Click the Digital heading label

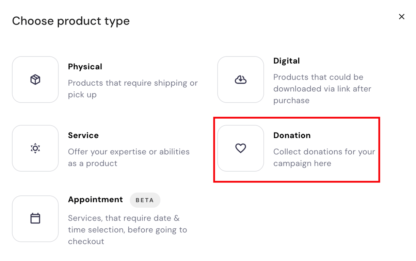[x=286, y=60]
